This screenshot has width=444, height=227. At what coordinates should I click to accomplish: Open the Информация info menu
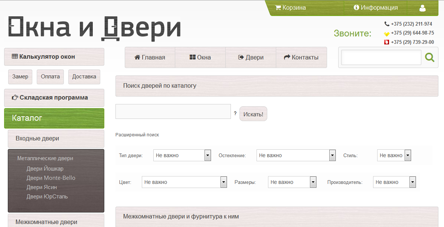click(x=376, y=8)
